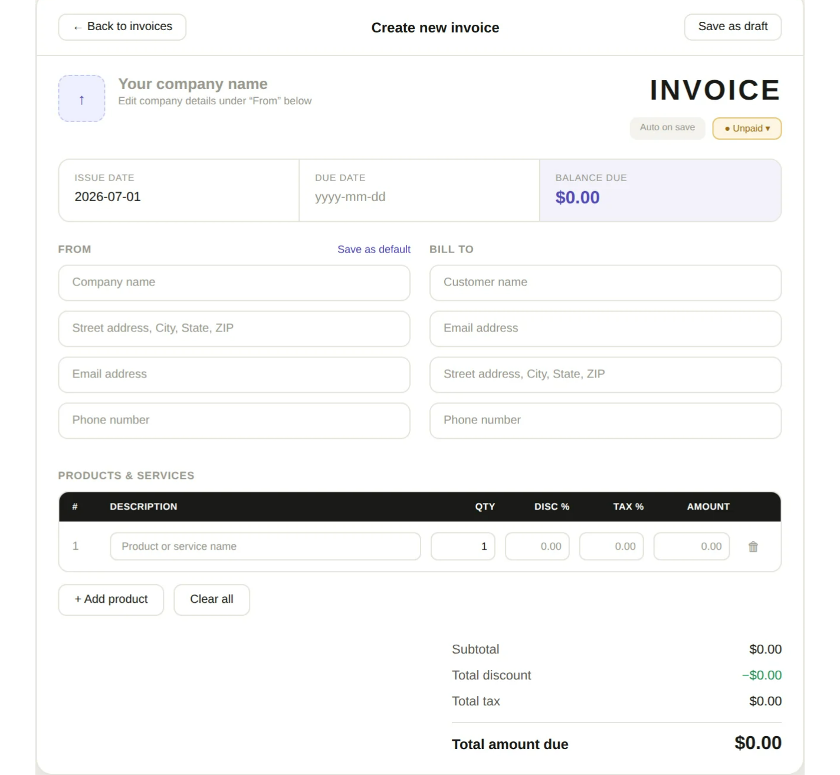Screen dimensions: 840x775
Task: Focus the From email address field
Action: 234,375
